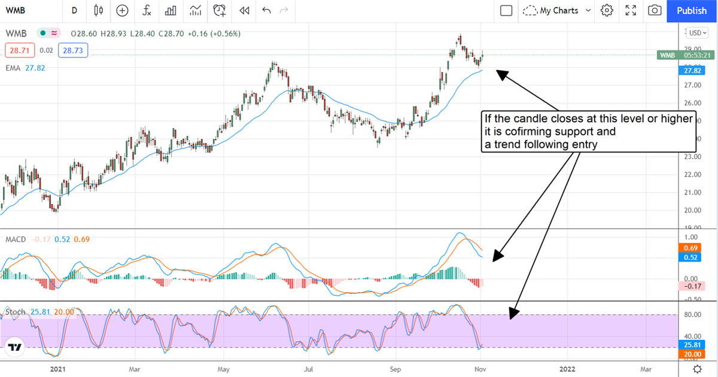
Task: Click the pink delayed data icon
Action: (54, 34)
